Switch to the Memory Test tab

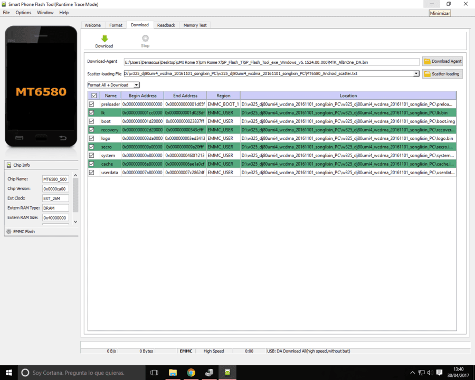[x=195, y=25]
